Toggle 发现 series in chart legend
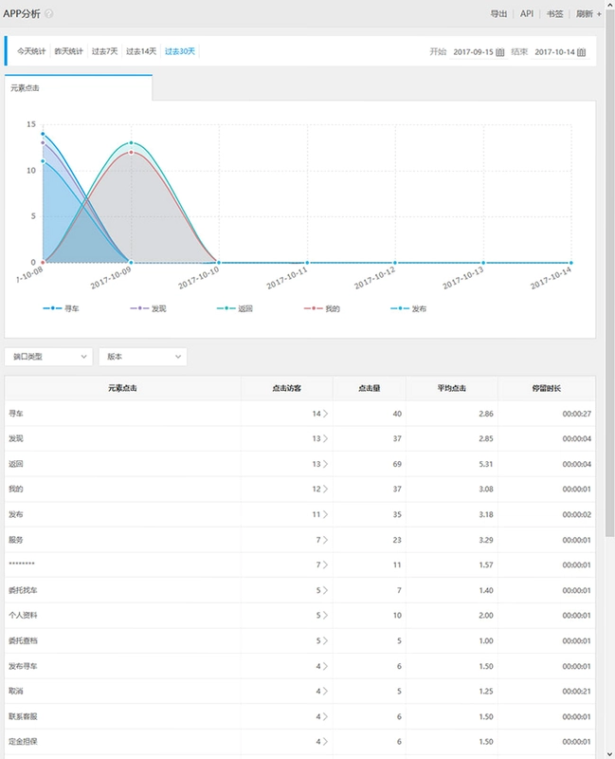 tap(148, 308)
